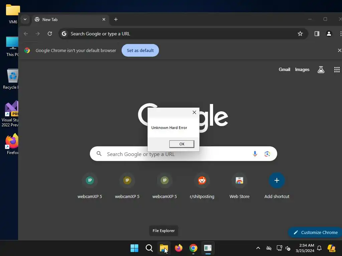Reload the page with the refresh icon

tap(50, 34)
